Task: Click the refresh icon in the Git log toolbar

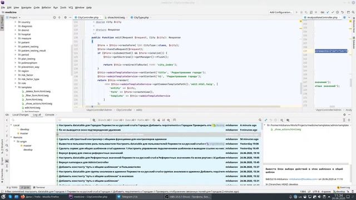Action: (x=154, y=120)
